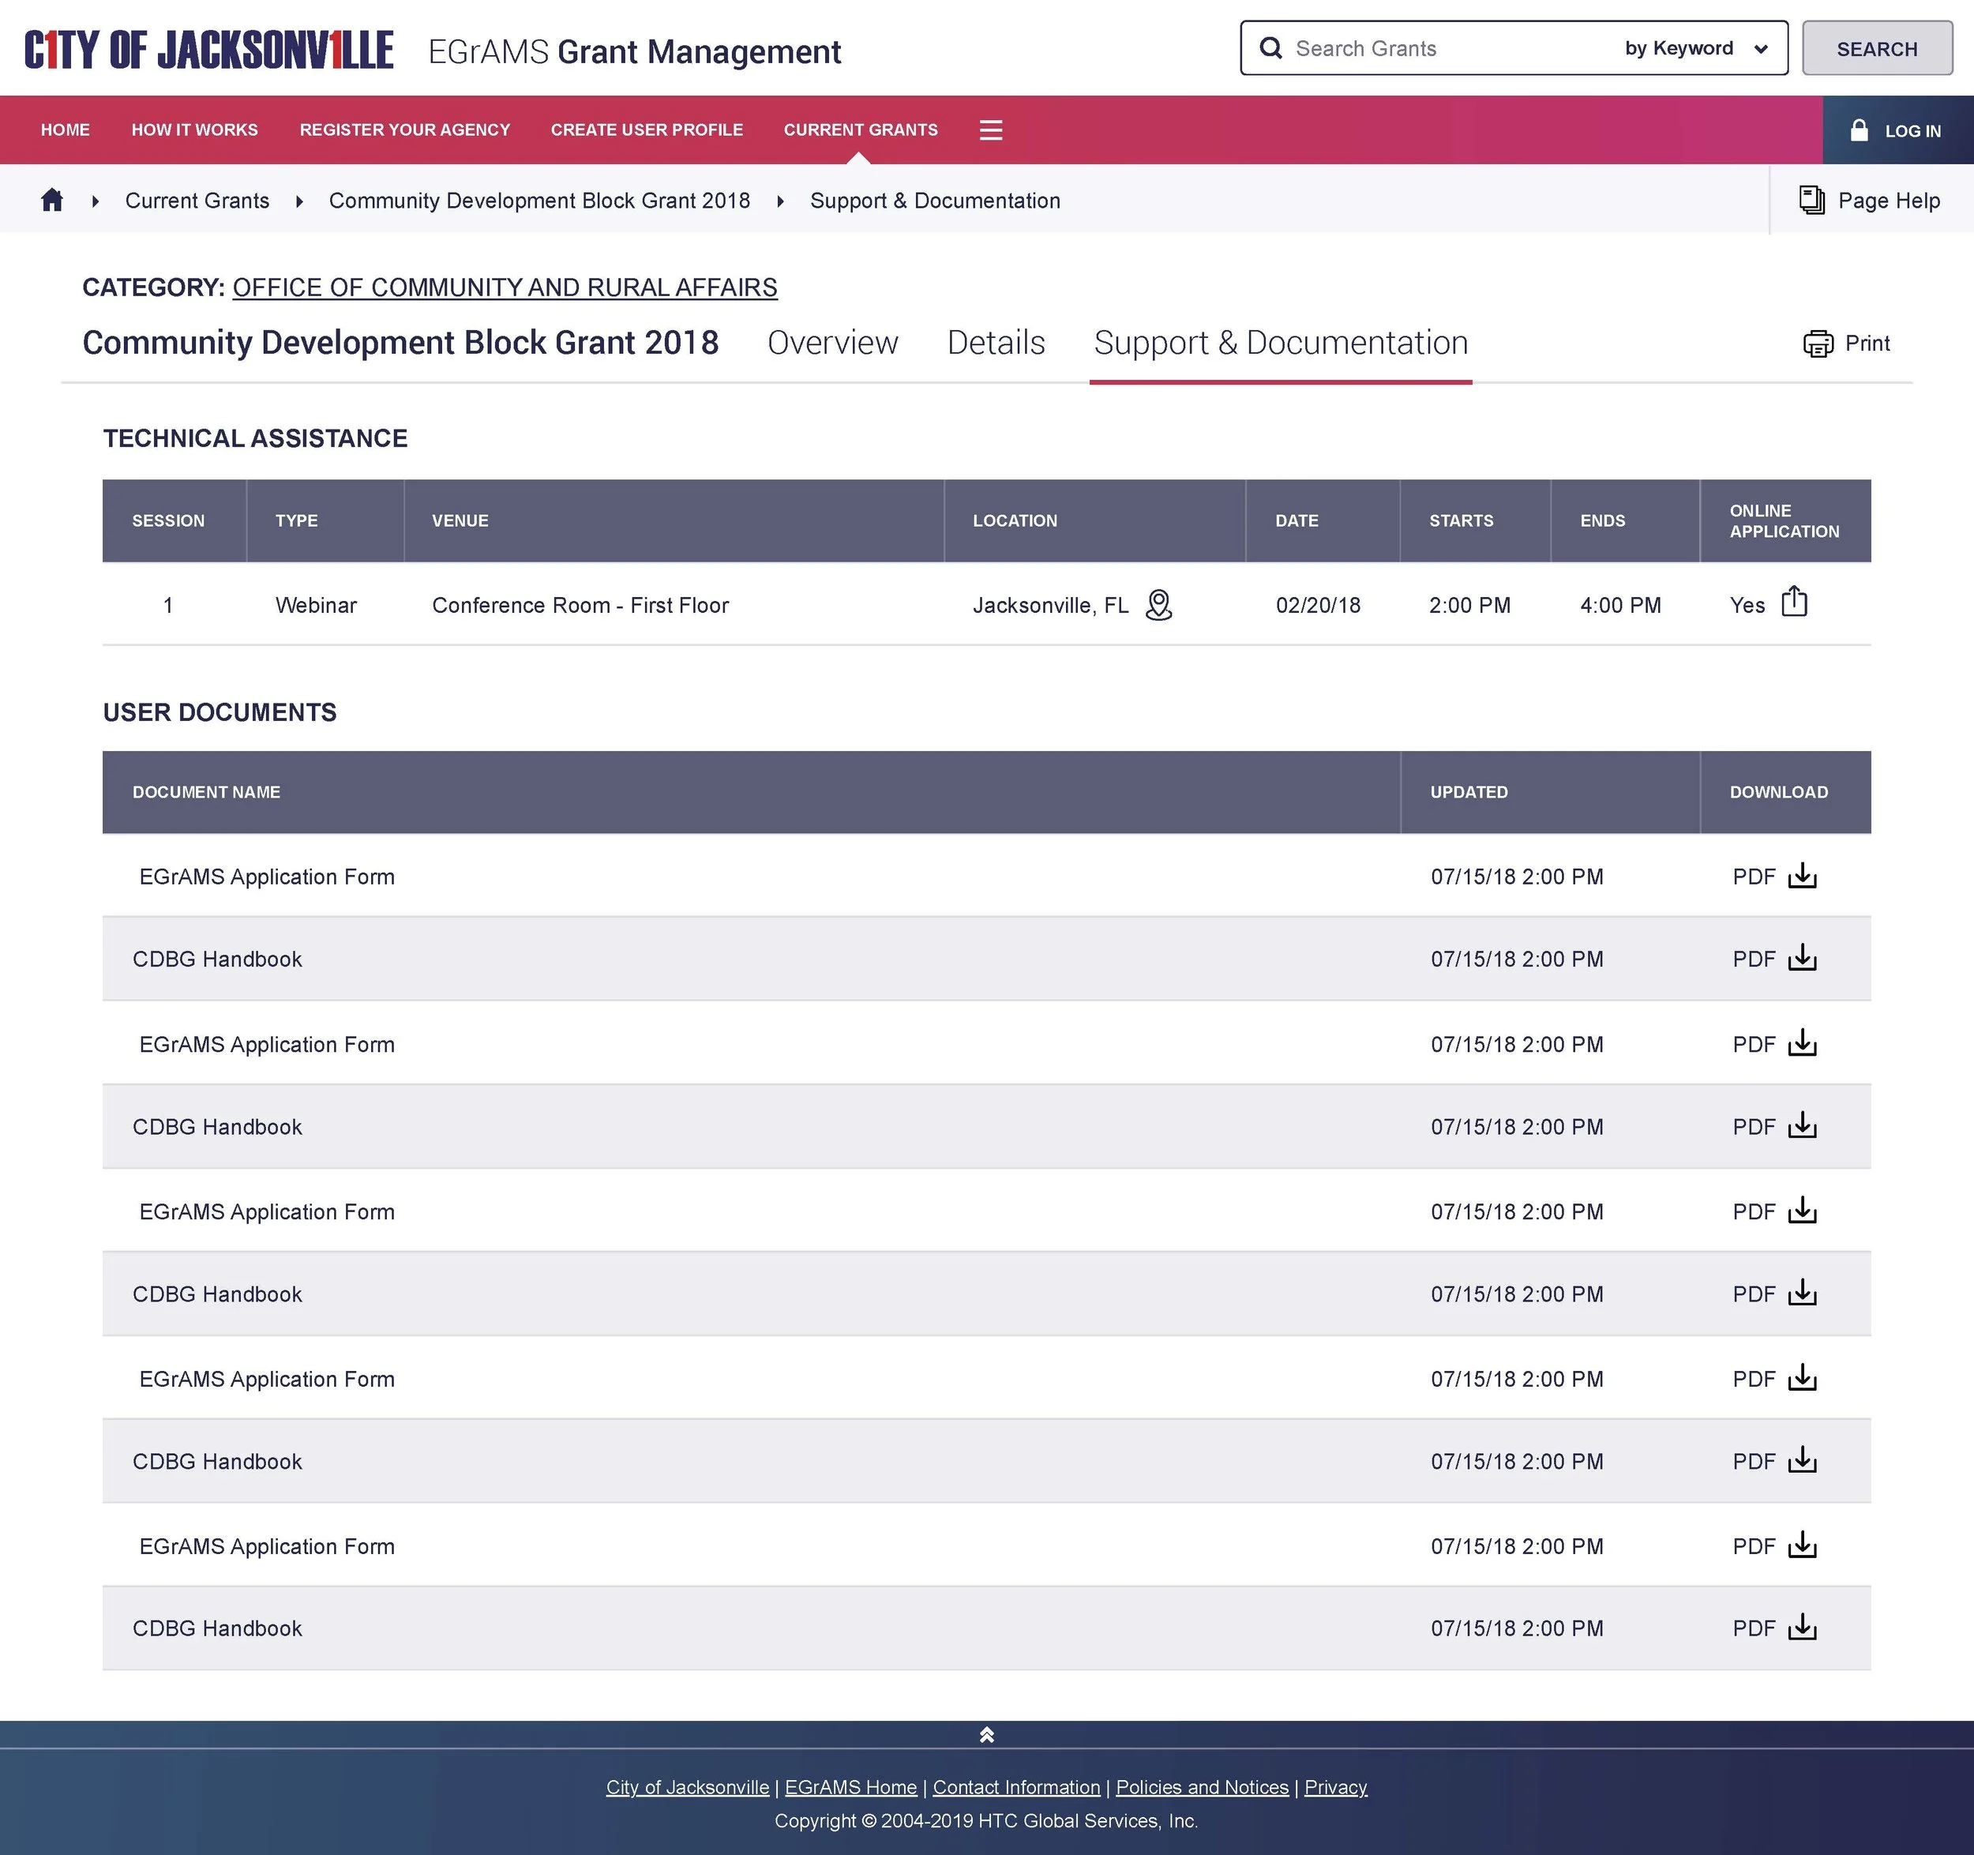1974x1855 pixels.
Task: Download the first EGrAMS Application Form PDF
Action: [1801, 876]
